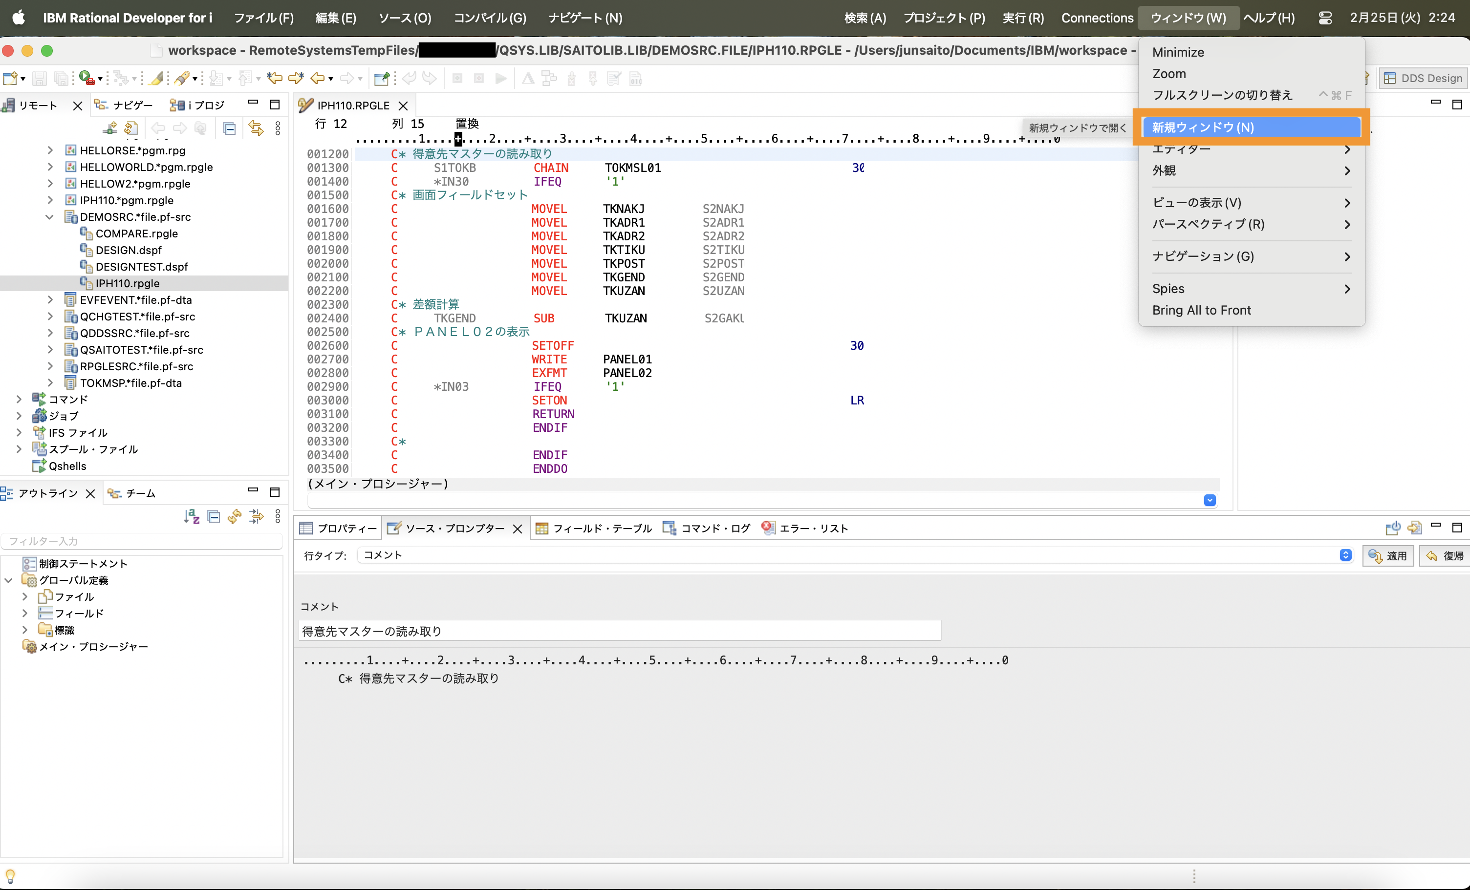Open the 行タイプ combo box dropdown
1470x890 pixels.
[x=1345, y=555]
